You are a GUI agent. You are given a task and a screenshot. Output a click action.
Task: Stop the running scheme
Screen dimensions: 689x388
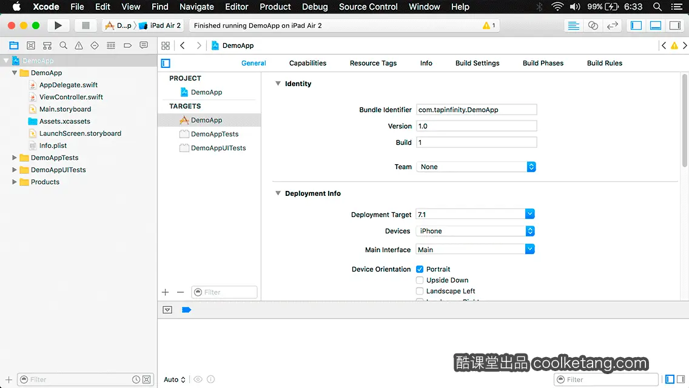point(86,25)
